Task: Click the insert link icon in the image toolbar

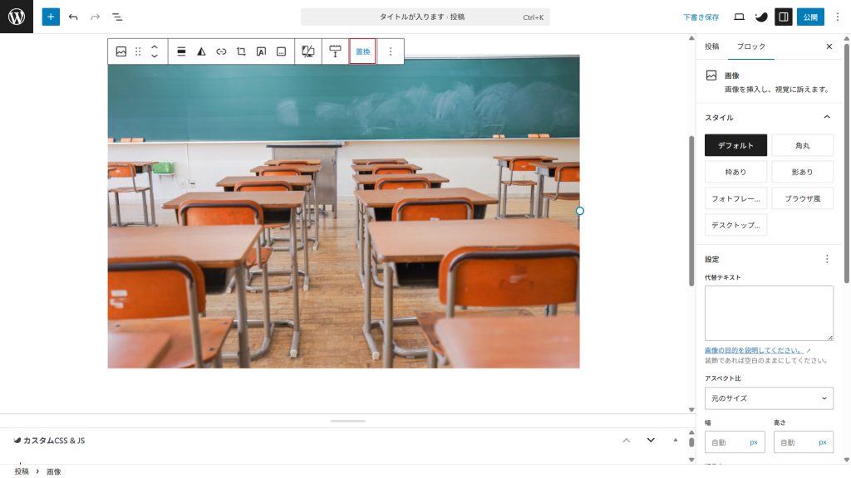Action: coord(221,51)
